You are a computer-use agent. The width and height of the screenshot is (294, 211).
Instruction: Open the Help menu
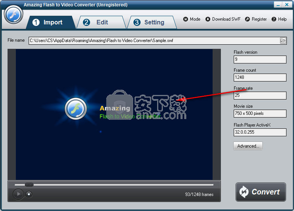pos(279,19)
